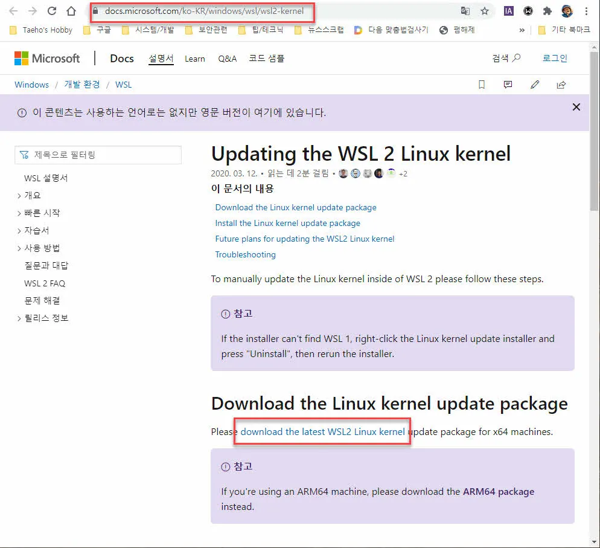Open the Taeho's Hobby bookmark folder

tap(40, 30)
